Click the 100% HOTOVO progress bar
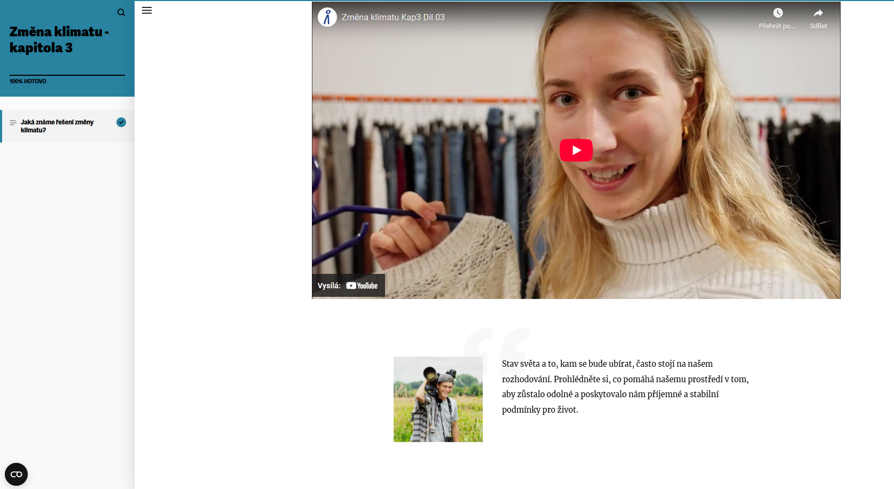The height and width of the screenshot is (489, 894). click(x=67, y=75)
